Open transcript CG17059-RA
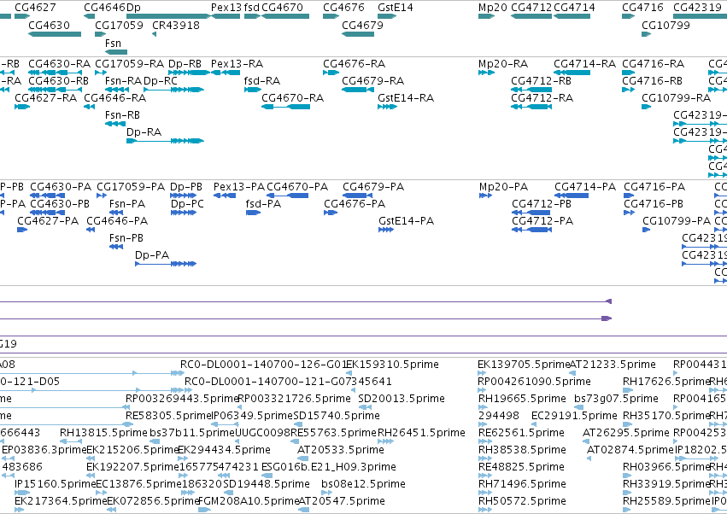This screenshot has width=727, height=514. pyautogui.click(x=129, y=63)
